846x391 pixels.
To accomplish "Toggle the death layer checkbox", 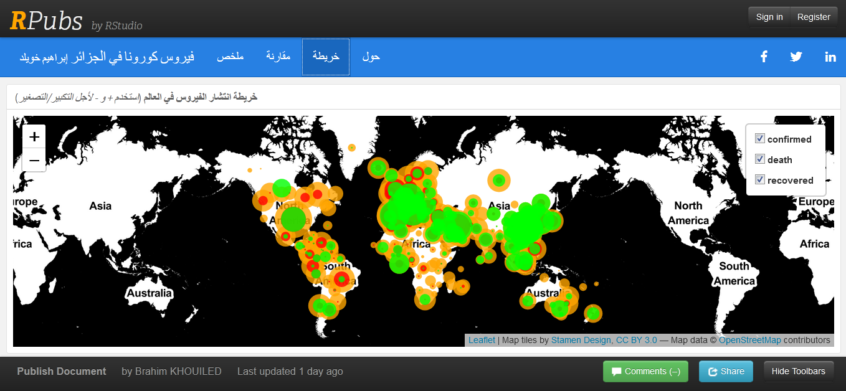I will pos(760,159).
